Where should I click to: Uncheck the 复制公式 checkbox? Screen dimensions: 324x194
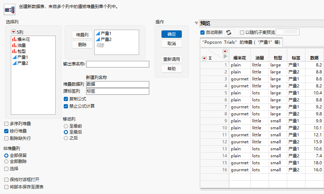pos(66,99)
